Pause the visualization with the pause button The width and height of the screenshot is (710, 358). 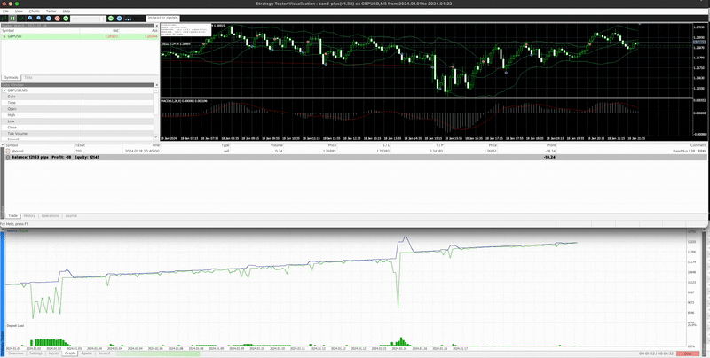click(12, 19)
